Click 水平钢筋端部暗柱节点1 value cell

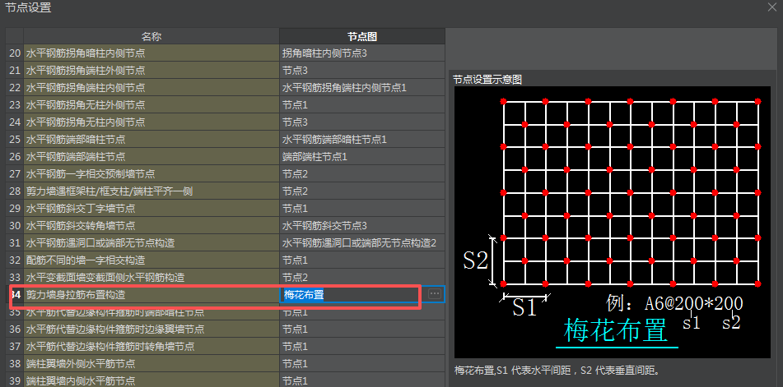point(362,140)
